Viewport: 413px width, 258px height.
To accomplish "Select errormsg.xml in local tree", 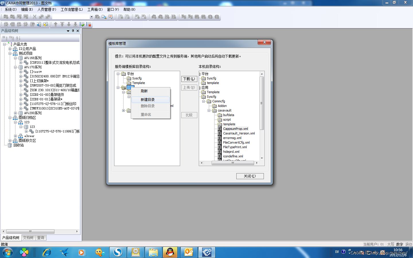I will point(232,138).
